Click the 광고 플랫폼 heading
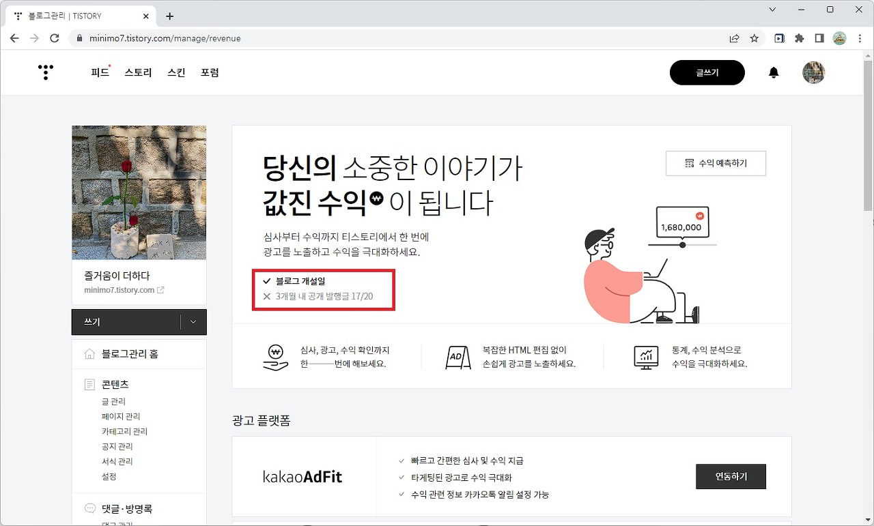Viewport: 874px width, 526px height. click(261, 420)
